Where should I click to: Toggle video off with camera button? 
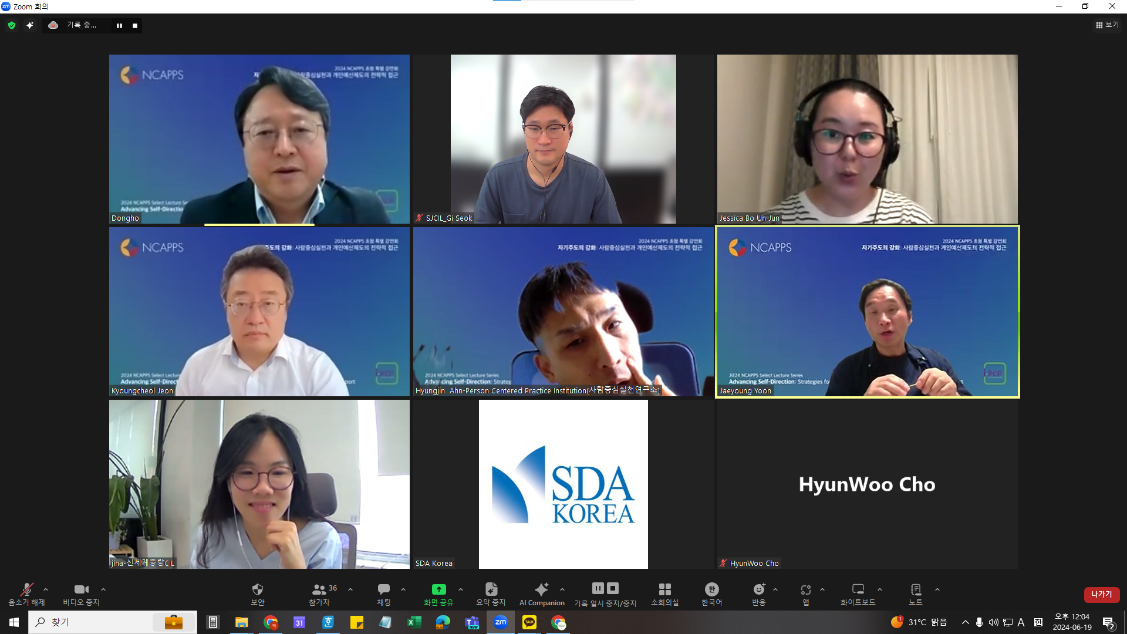click(81, 589)
